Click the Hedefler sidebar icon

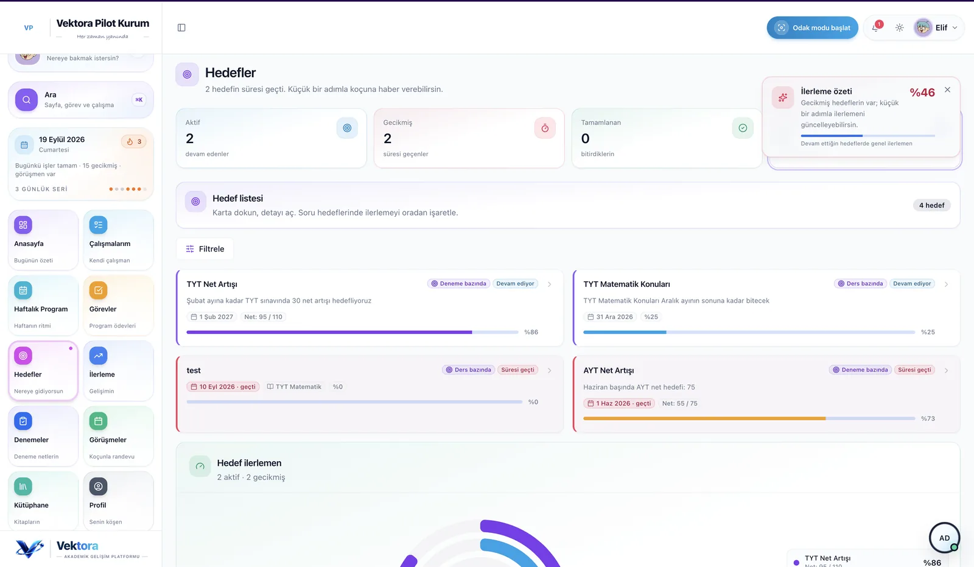[x=23, y=356]
